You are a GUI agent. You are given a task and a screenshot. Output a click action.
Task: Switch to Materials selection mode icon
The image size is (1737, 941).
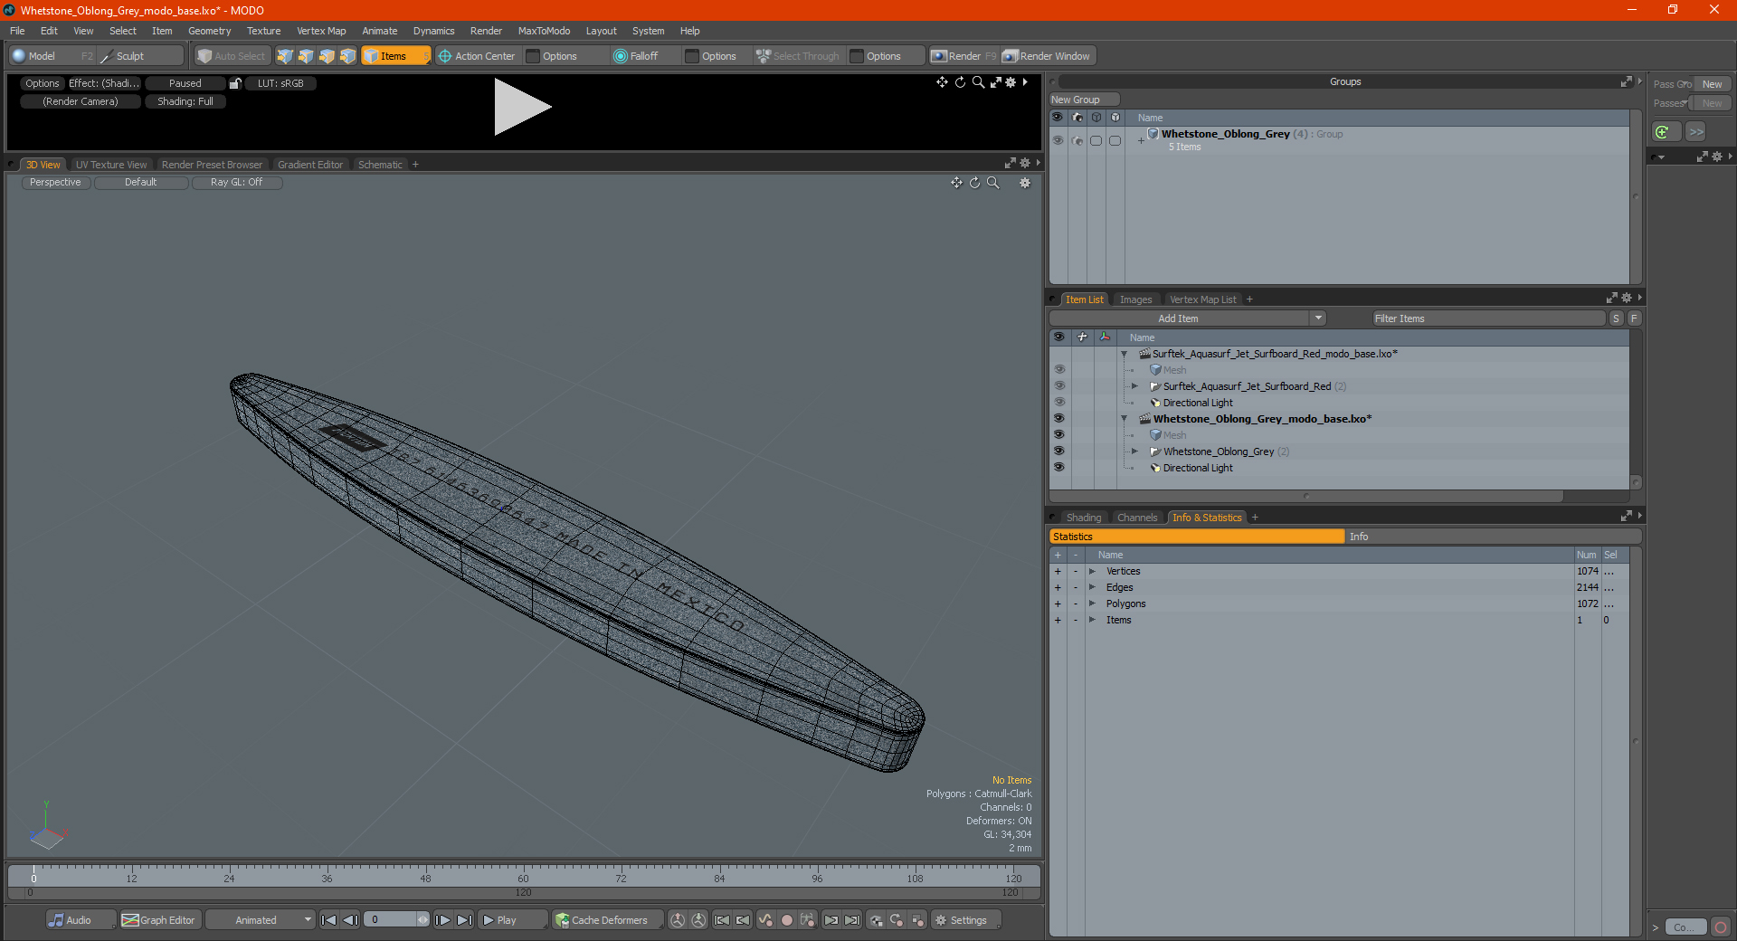pos(347,56)
